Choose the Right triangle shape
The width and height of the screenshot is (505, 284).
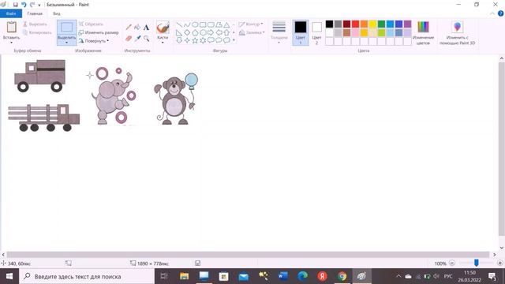point(179,32)
